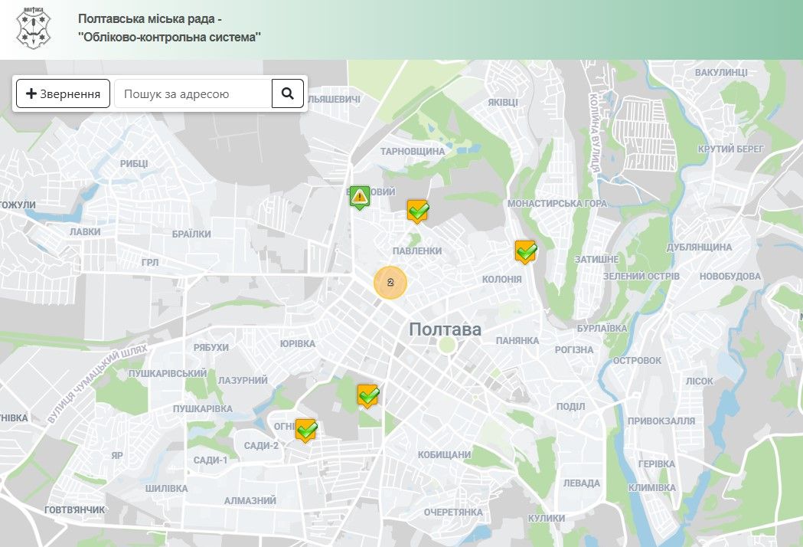Viewport: 803px width, 547px height.
Task: Click the ШИЛІВКА label
Action: tap(166, 489)
